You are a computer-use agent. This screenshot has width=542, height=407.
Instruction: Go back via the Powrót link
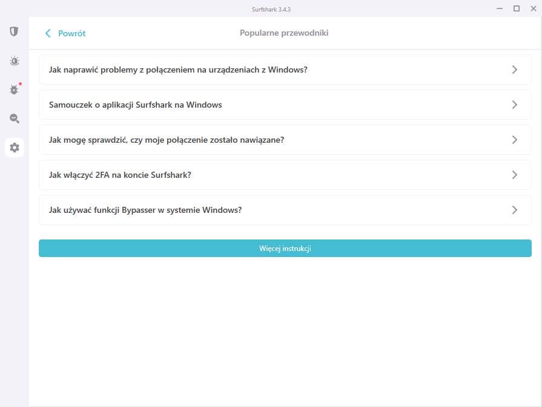pyautogui.click(x=71, y=33)
